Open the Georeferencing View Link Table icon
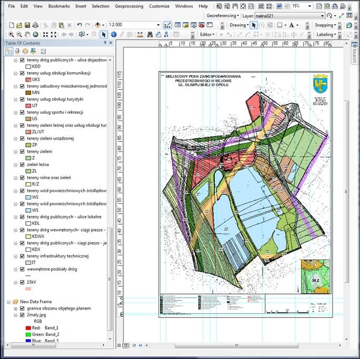 pyautogui.click(x=349, y=15)
